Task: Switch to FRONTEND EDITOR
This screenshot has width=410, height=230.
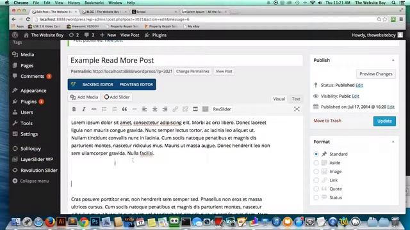Action: point(136,84)
